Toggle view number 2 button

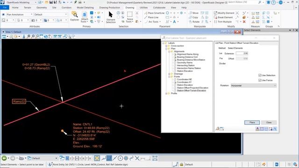coord(71,158)
